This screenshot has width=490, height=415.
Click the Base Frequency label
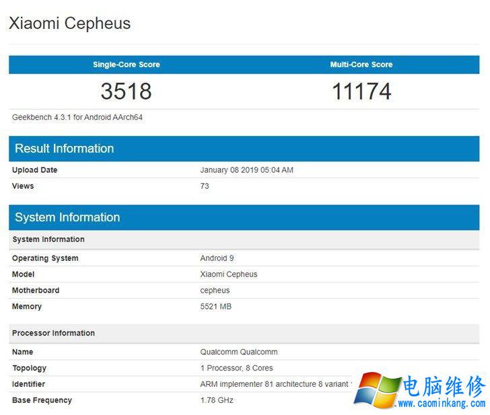[42, 400]
